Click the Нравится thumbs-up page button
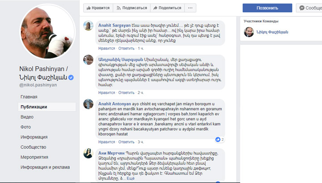Image resolution: width=322 pixels, height=183 pixels. pos(98,8)
